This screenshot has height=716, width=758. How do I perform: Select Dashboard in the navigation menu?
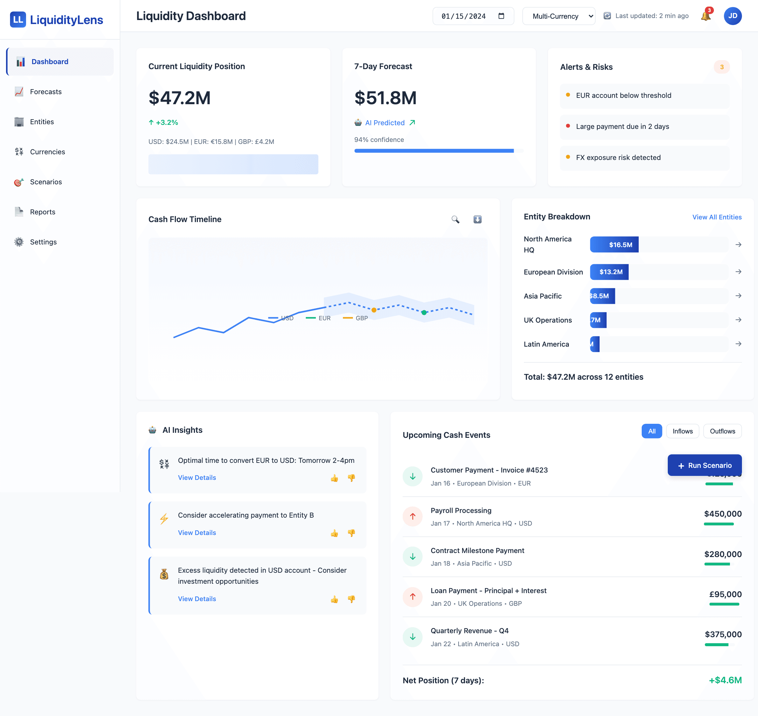pos(50,61)
